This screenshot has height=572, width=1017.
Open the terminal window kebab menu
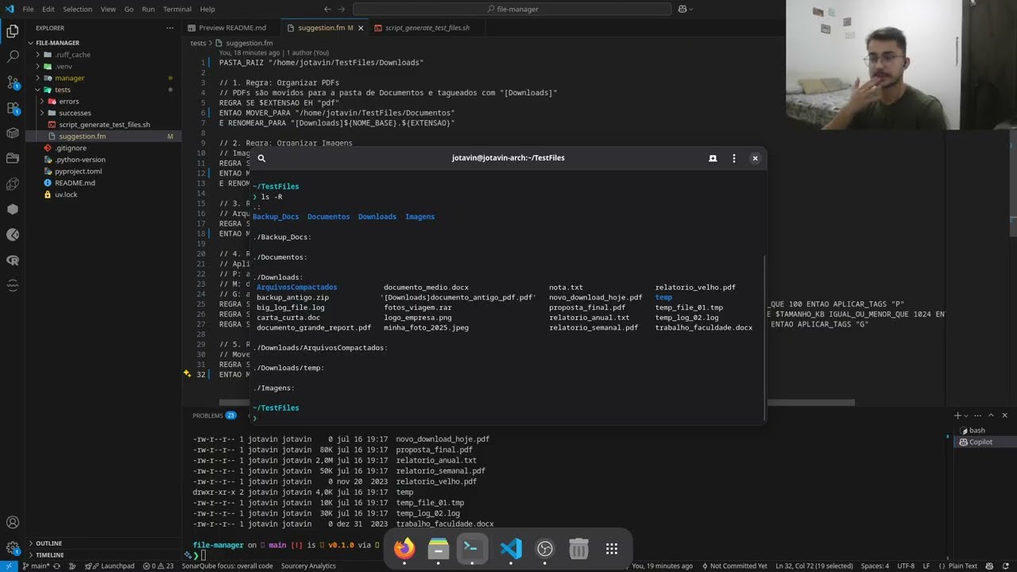733,158
